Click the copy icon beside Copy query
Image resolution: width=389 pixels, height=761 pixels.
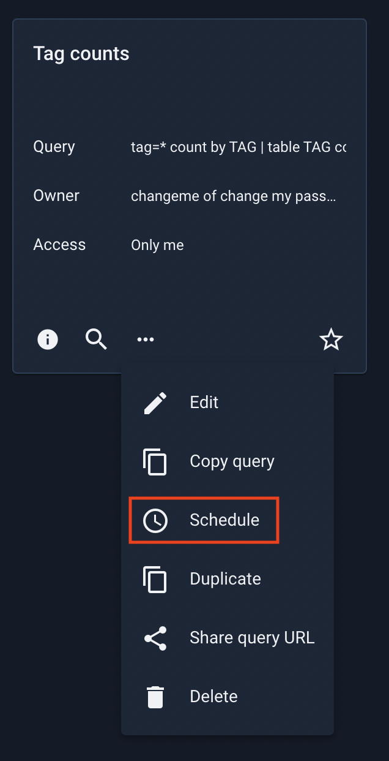(x=155, y=461)
